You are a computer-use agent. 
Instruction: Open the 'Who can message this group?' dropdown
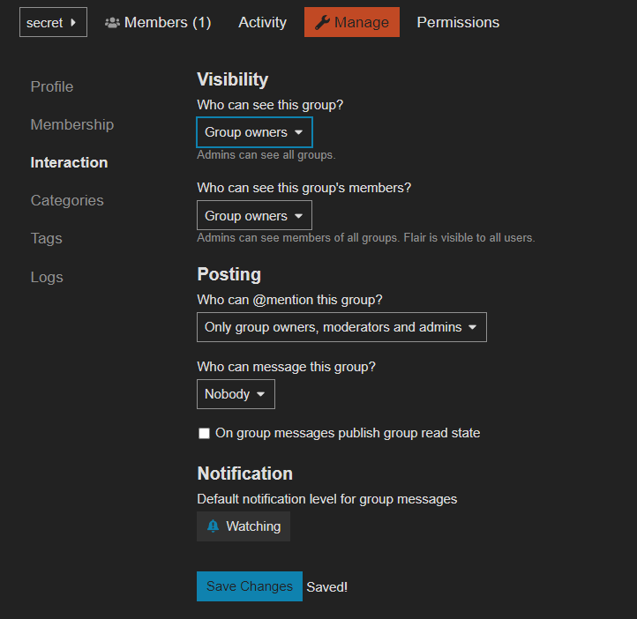[236, 394]
